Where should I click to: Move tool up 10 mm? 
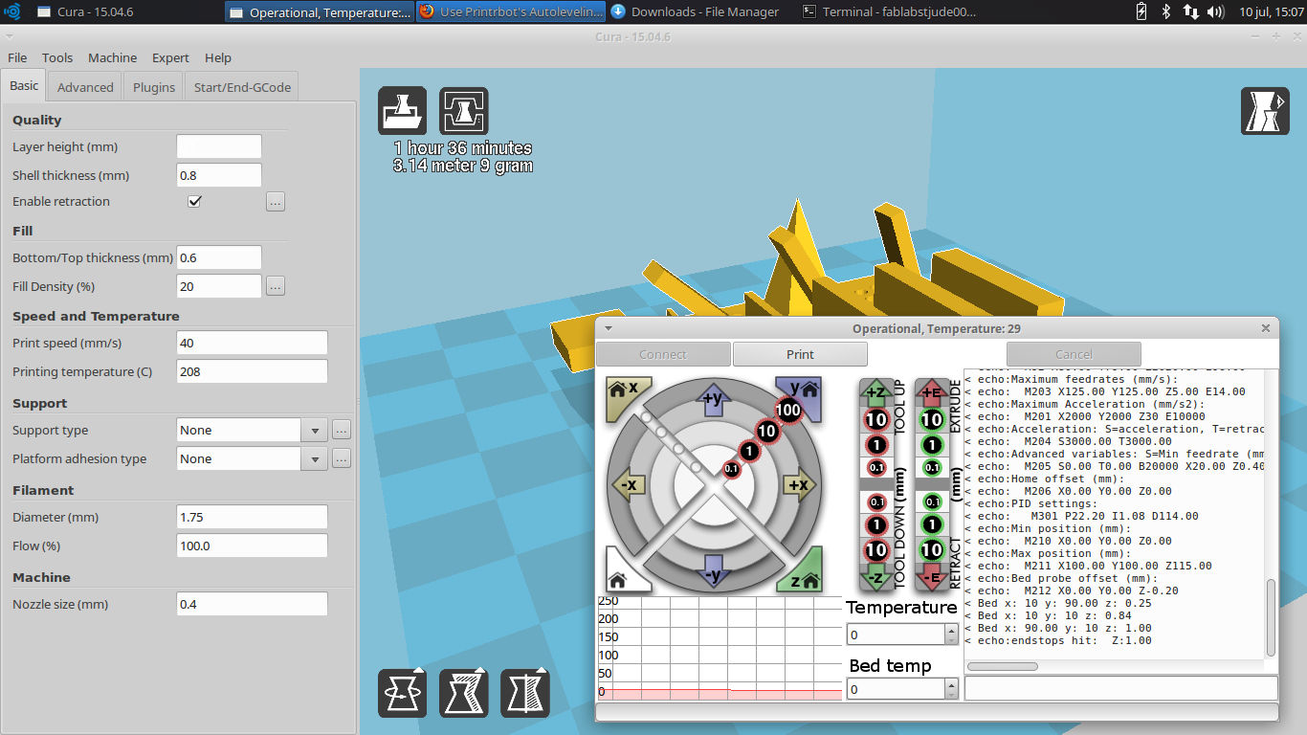coord(876,419)
